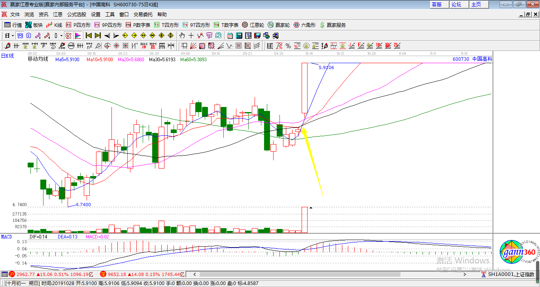Jump to first bar icon
This screenshot has height=287, width=540.
tap(89, 36)
